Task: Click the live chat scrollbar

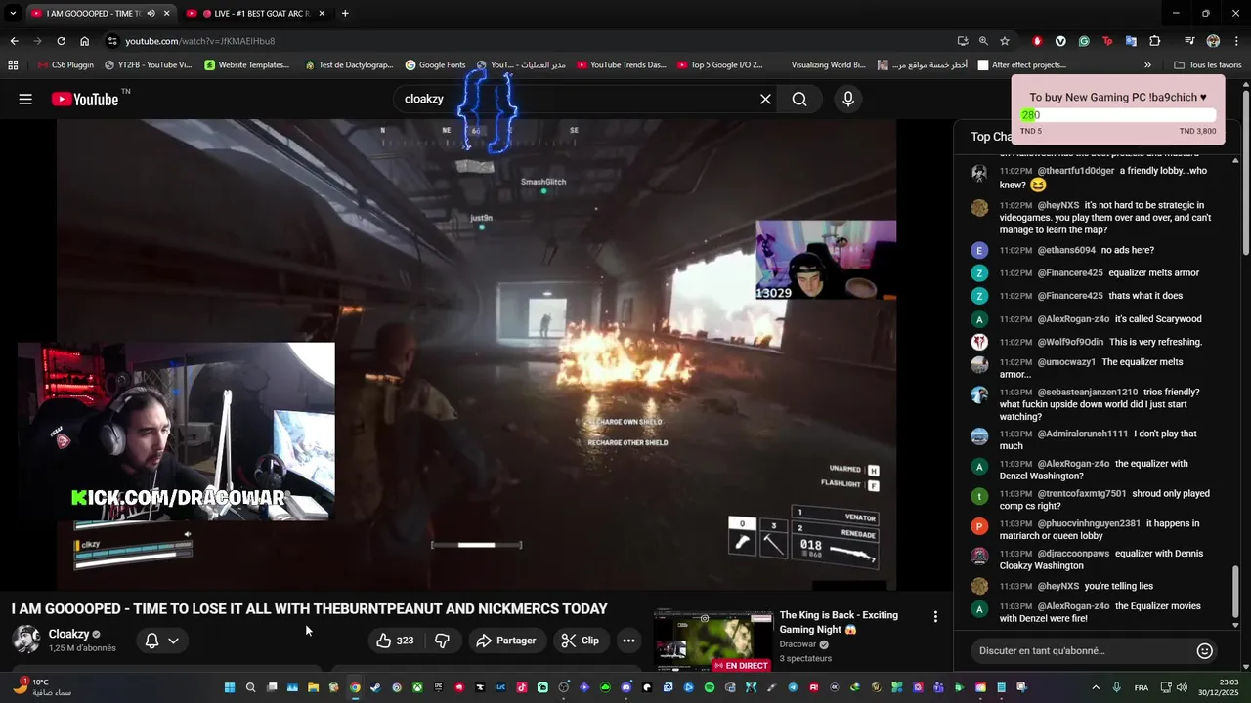Action: click(x=1235, y=592)
